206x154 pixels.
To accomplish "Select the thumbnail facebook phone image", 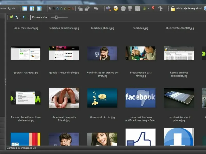I will point(179,98).
